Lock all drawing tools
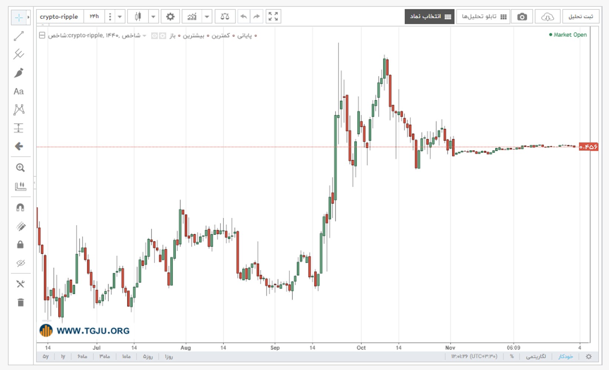This screenshot has height=370, width=609. click(x=20, y=245)
